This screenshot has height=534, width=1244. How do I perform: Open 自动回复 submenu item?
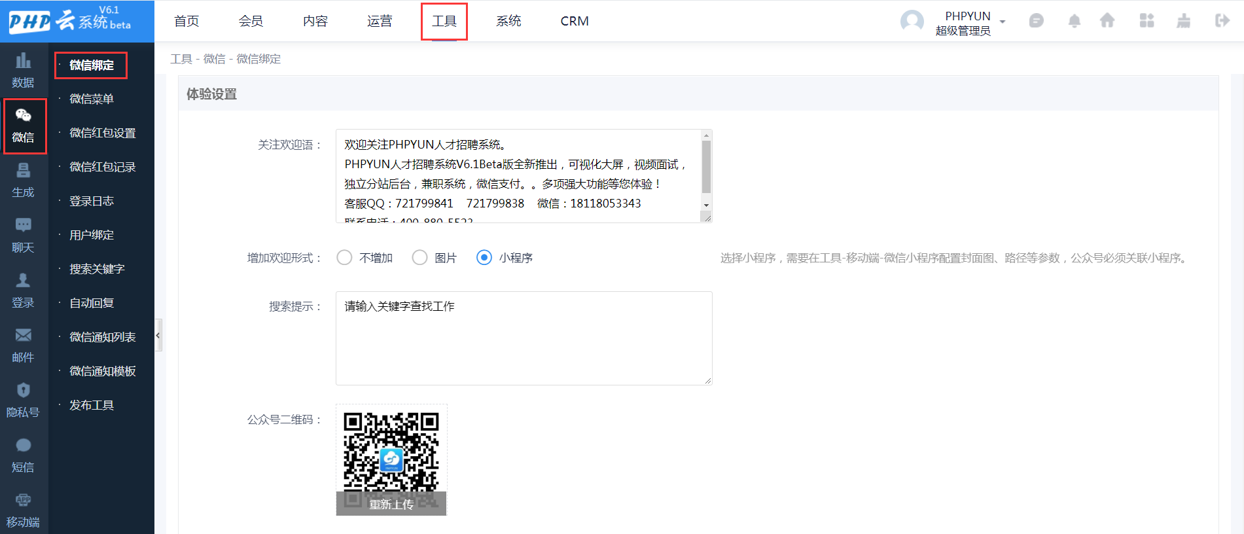[x=92, y=303]
